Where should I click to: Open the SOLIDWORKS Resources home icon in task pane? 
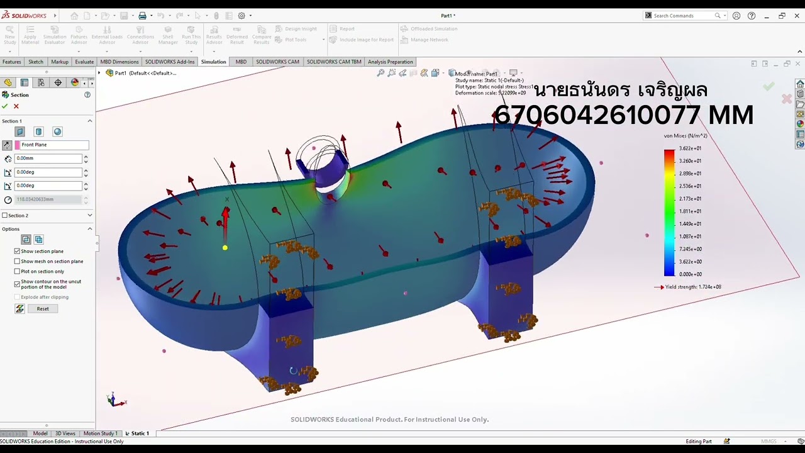[x=800, y=84]
